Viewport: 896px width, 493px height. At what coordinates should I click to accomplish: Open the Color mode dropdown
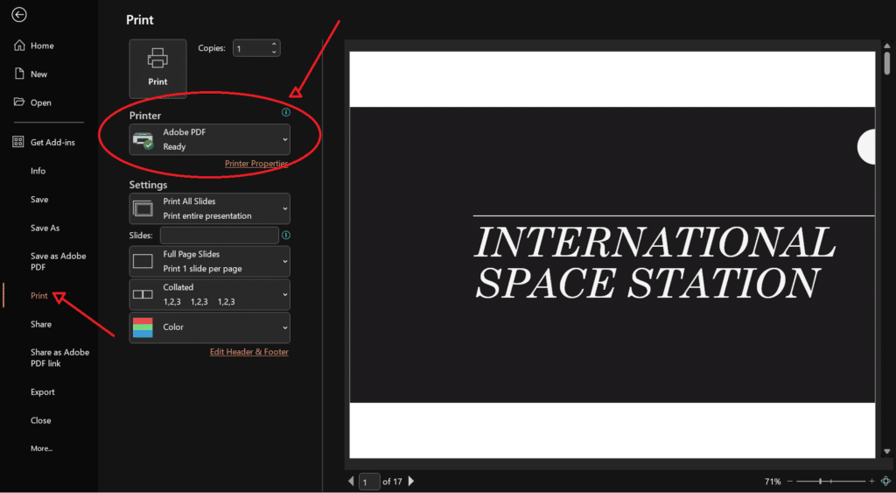tap(210, 327)
